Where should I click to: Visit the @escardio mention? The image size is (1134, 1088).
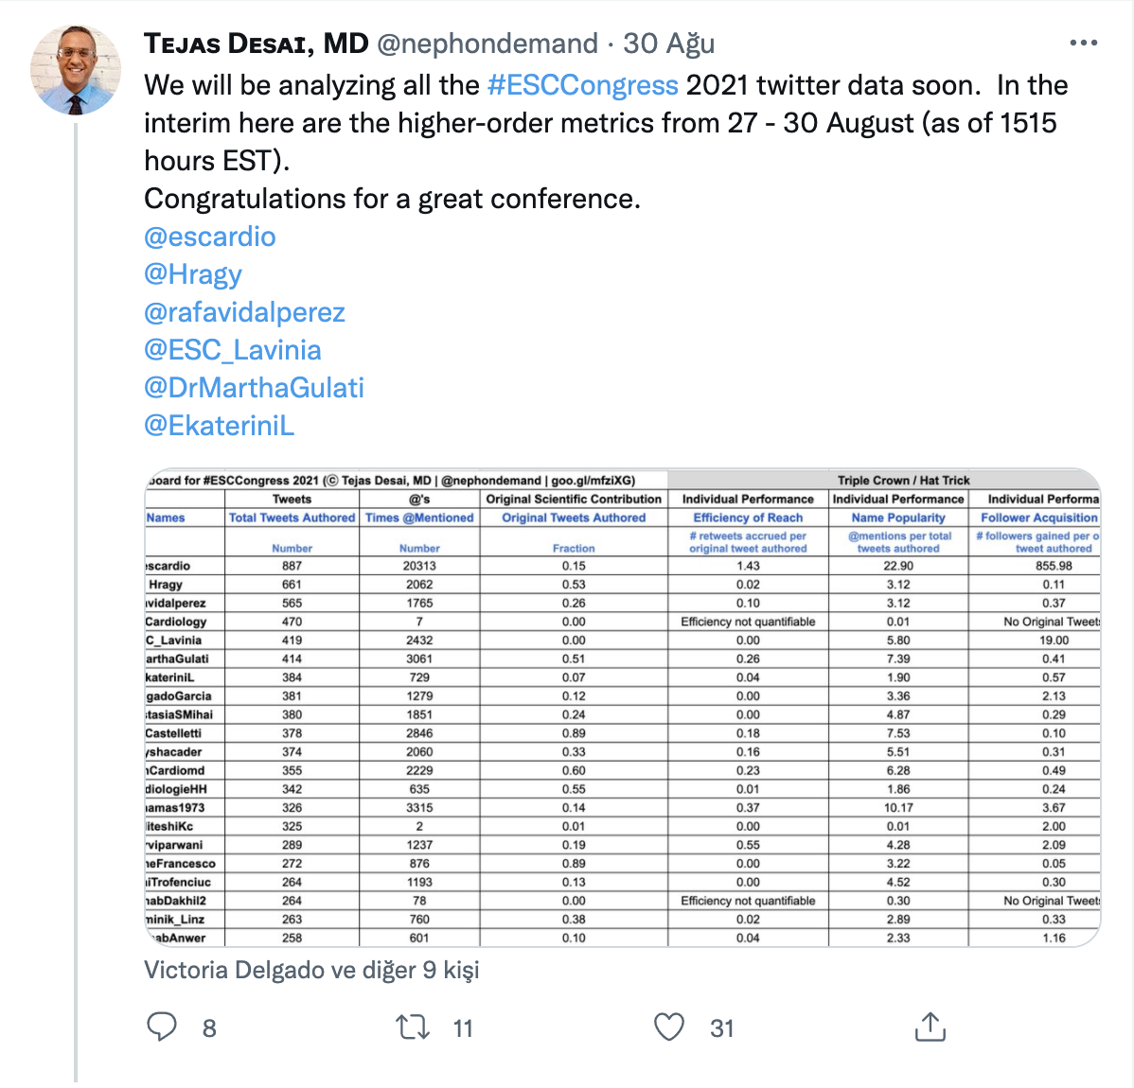[x=210, y=237]
